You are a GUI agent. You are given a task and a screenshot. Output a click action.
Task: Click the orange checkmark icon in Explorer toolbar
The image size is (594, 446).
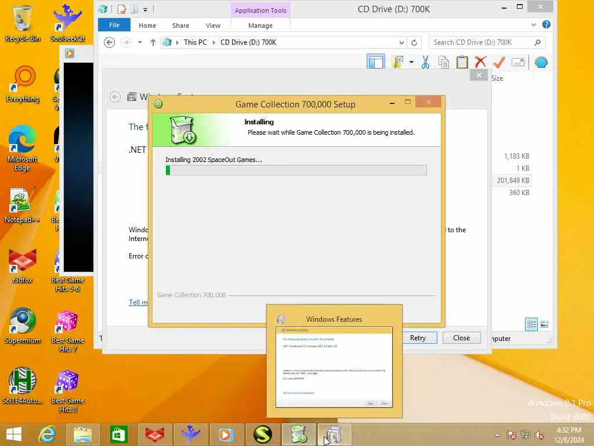tap(499, 62)
